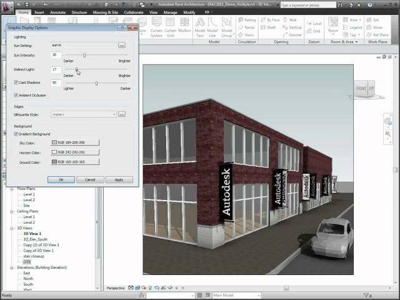
Task: Switch to the Massing & Site tab
Action: click(106, 12)
